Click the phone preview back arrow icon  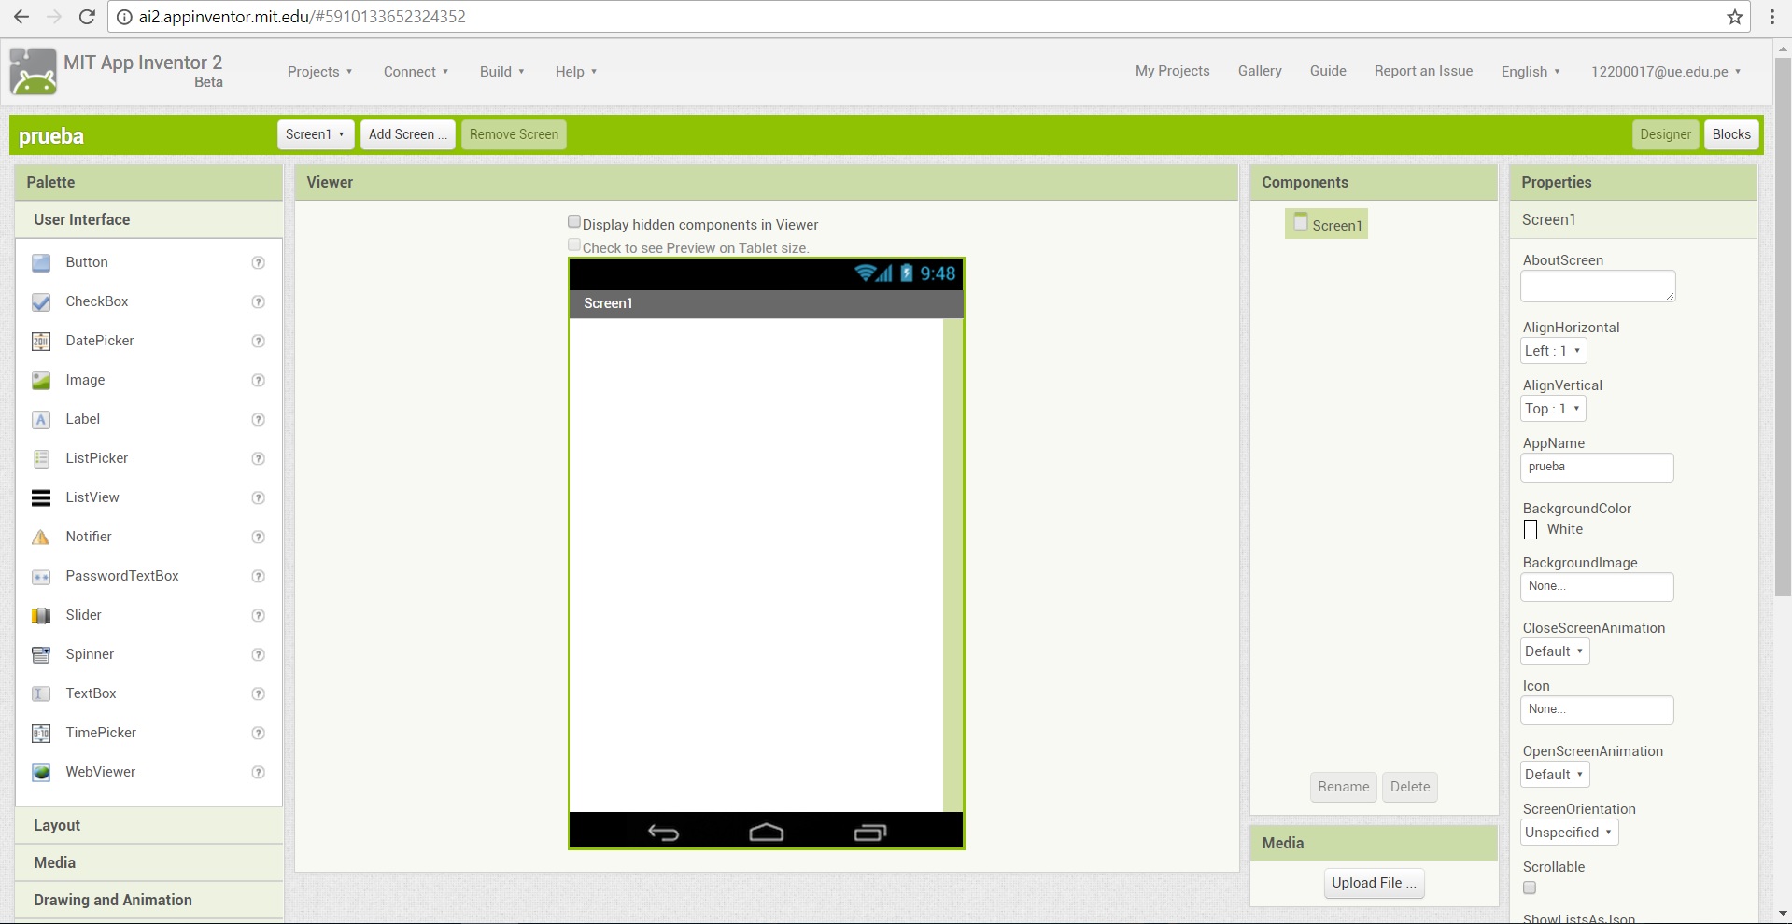click(x=663, y=833)
